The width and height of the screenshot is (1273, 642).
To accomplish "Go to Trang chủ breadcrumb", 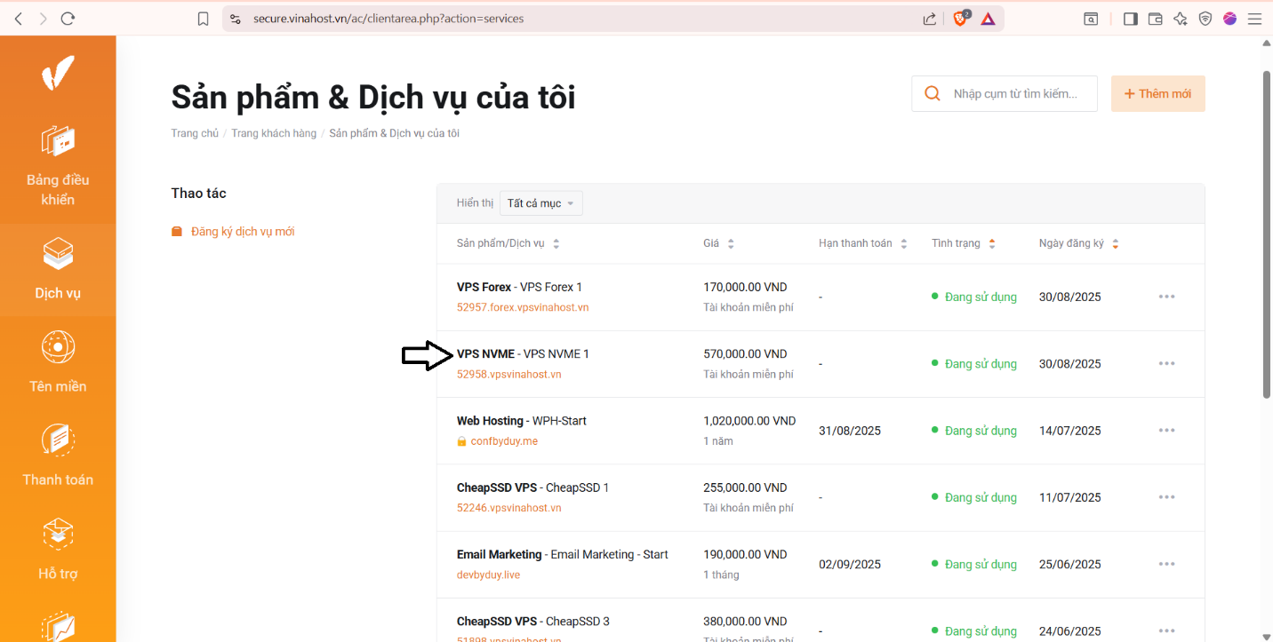I will click(195, 133).
